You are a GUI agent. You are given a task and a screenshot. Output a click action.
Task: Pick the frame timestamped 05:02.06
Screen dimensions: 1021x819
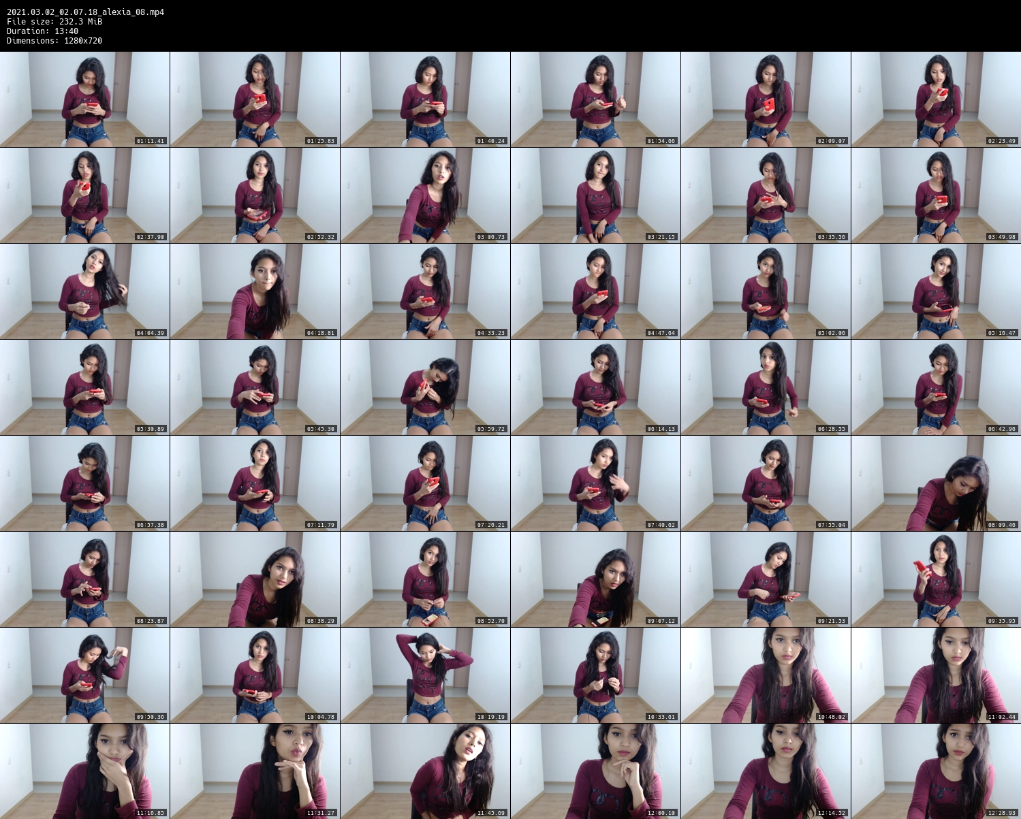point(766,291)
